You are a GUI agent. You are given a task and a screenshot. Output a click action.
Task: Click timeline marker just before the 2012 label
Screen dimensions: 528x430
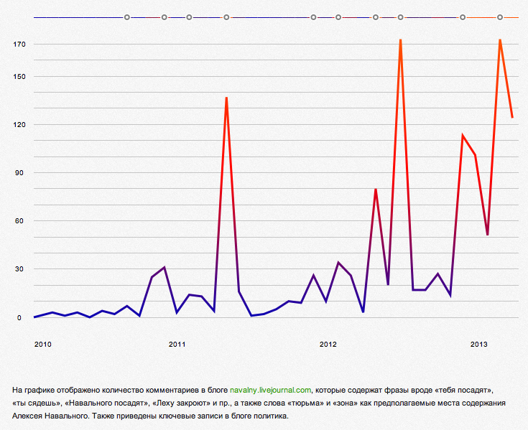coord(313,17)
